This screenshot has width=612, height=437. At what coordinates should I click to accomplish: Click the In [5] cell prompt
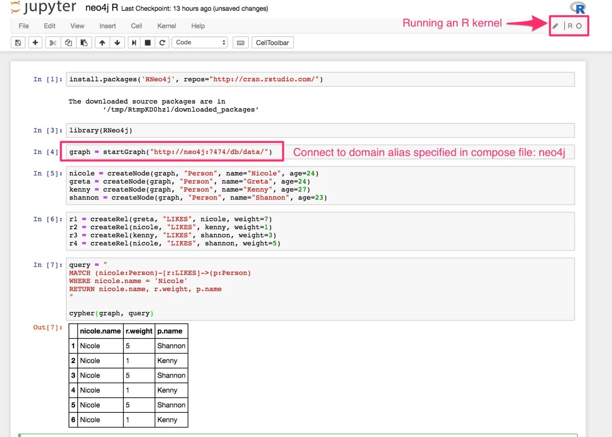47,174
